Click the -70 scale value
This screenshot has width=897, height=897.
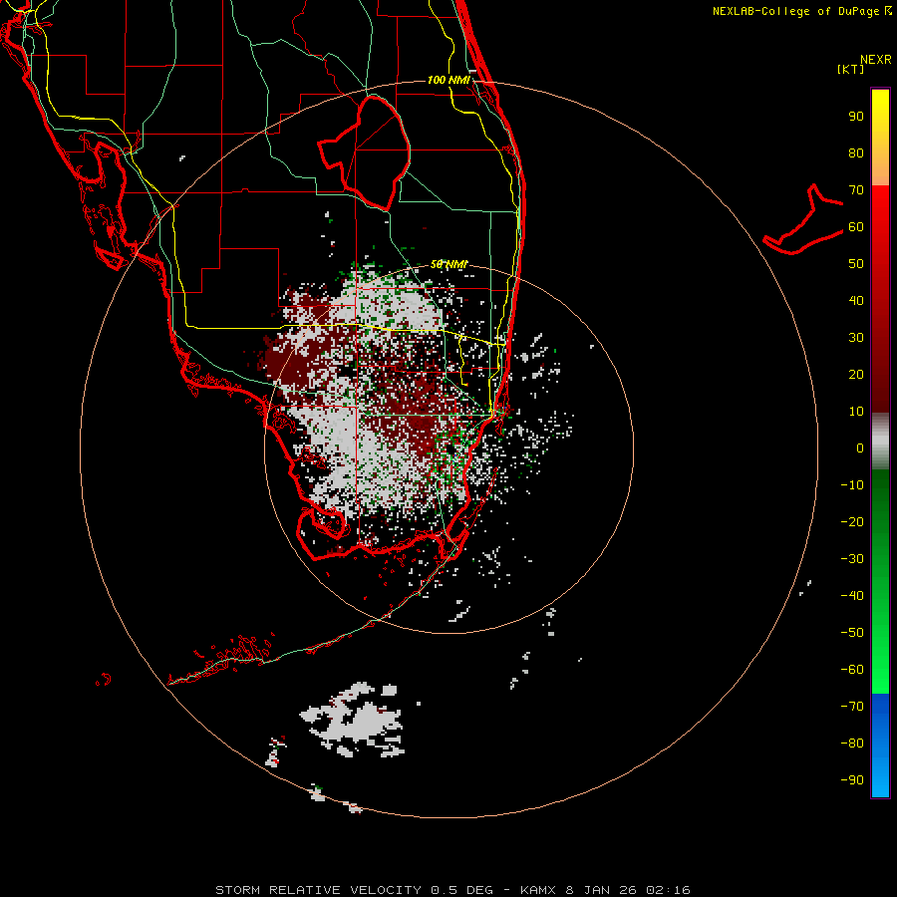click(852, 707)
